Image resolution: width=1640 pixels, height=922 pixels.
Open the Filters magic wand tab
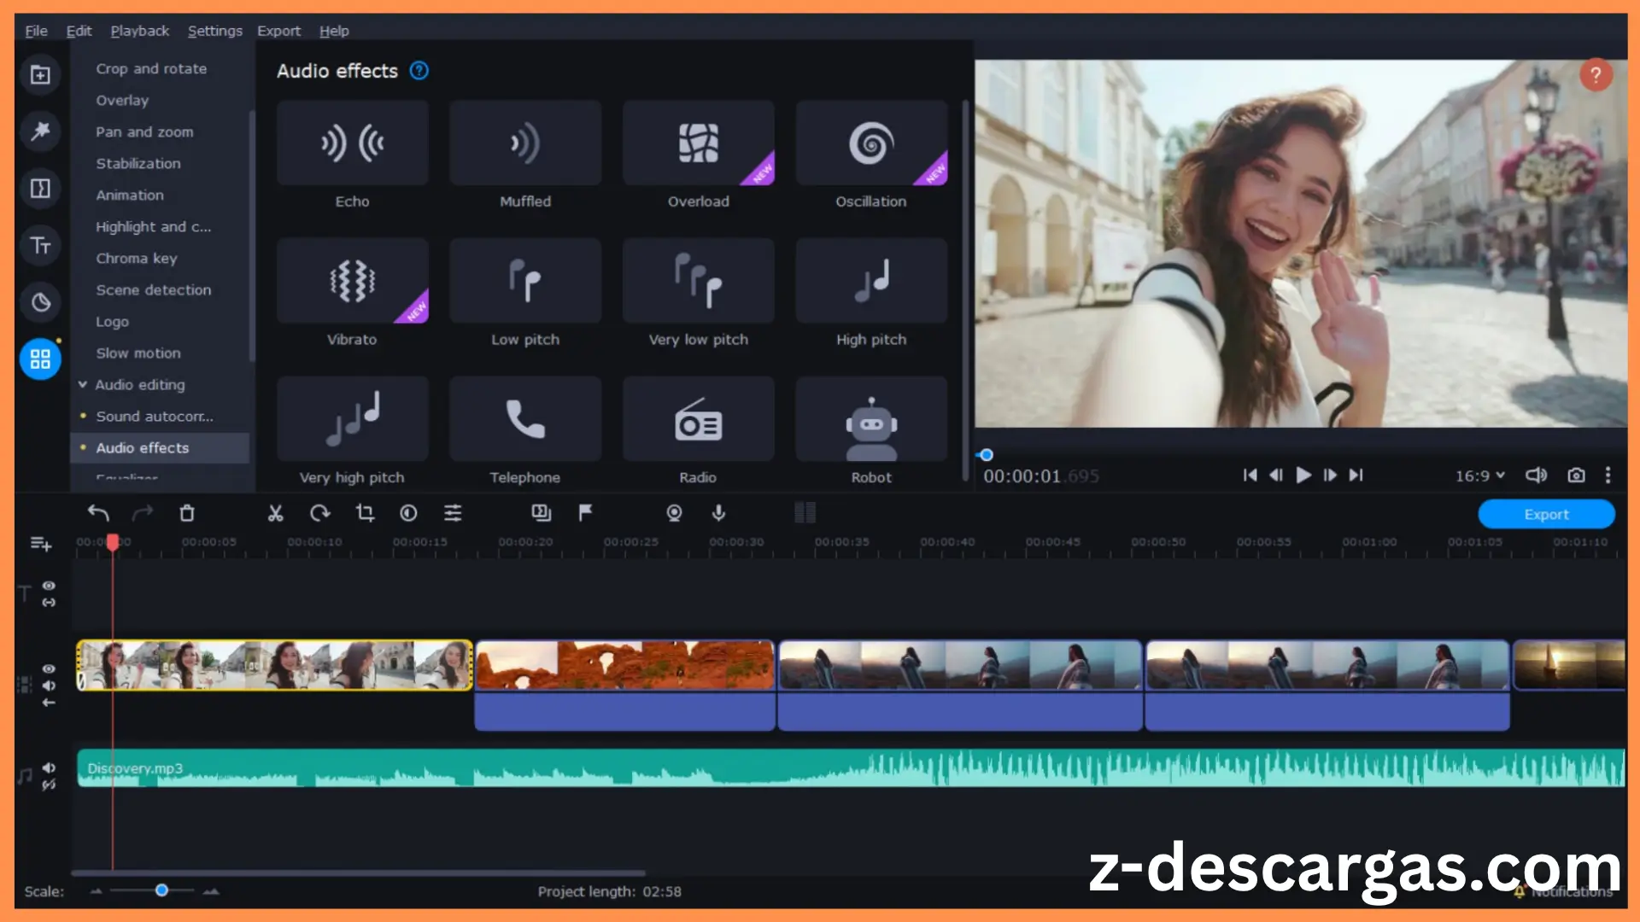[x=40, y=131]
